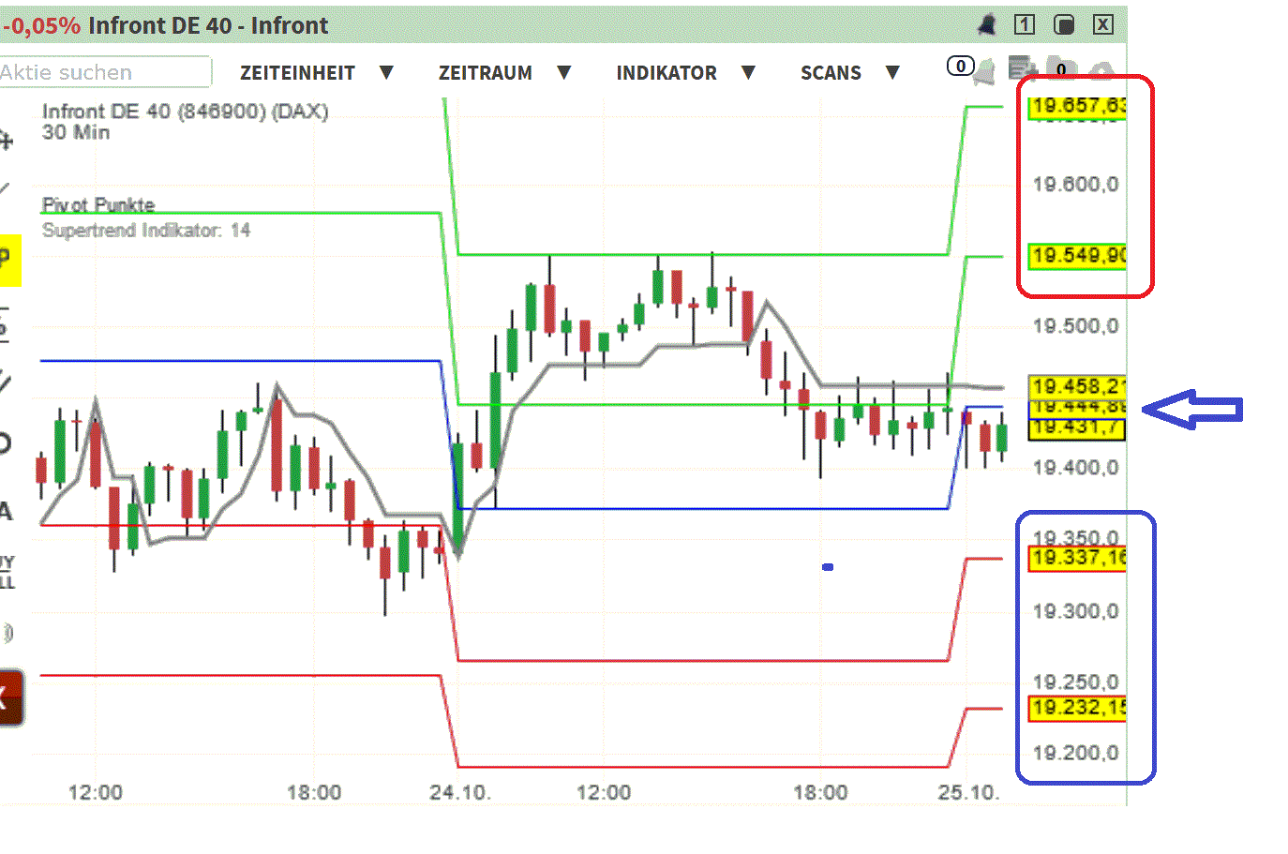
Task: Select the yellow P pivot tool in sidebar
Action: [x=8, y=260]
